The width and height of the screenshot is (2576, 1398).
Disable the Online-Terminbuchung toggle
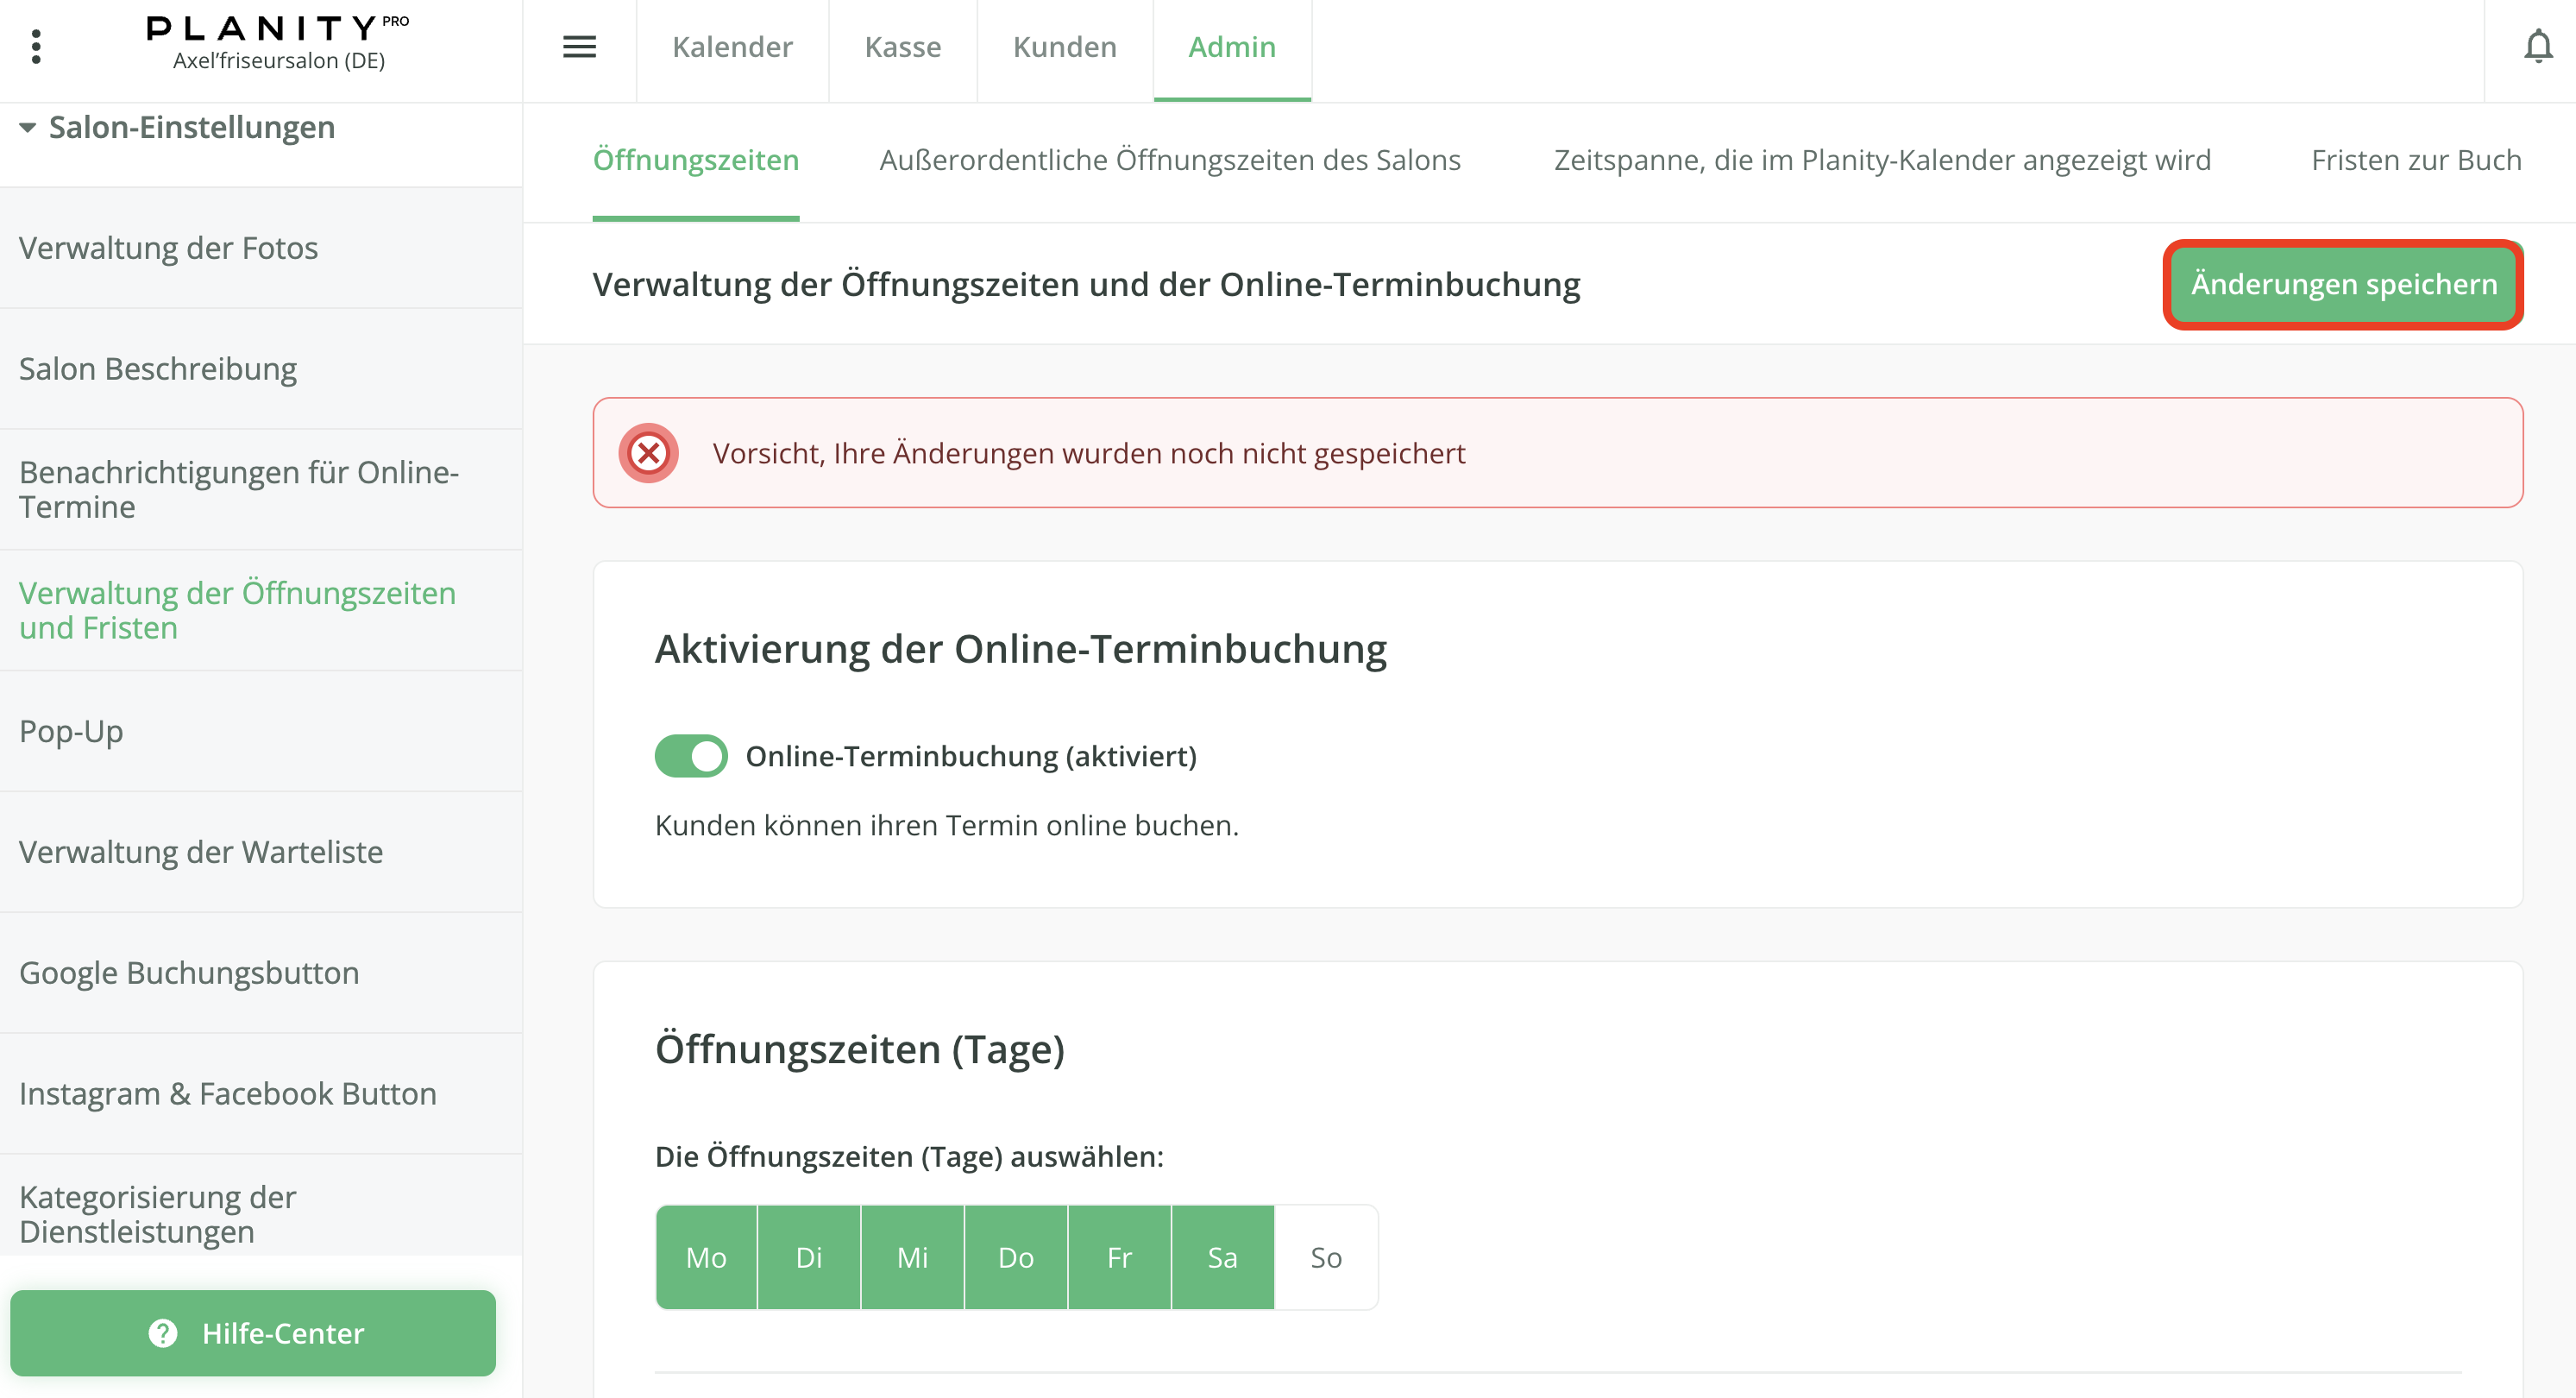pyautogui.click(x=691, y=756)
